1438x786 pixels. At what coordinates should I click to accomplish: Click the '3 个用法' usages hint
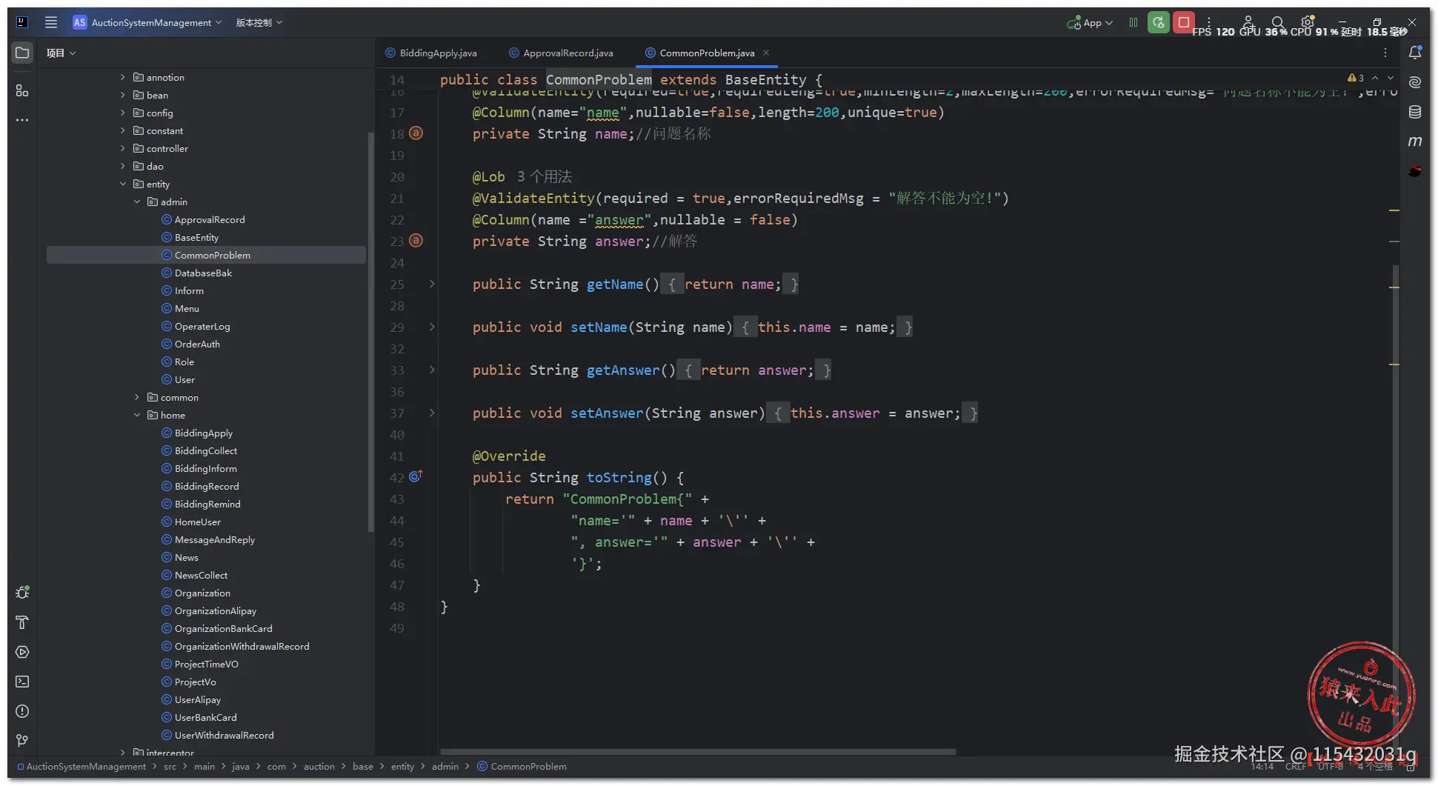point(545,176)
